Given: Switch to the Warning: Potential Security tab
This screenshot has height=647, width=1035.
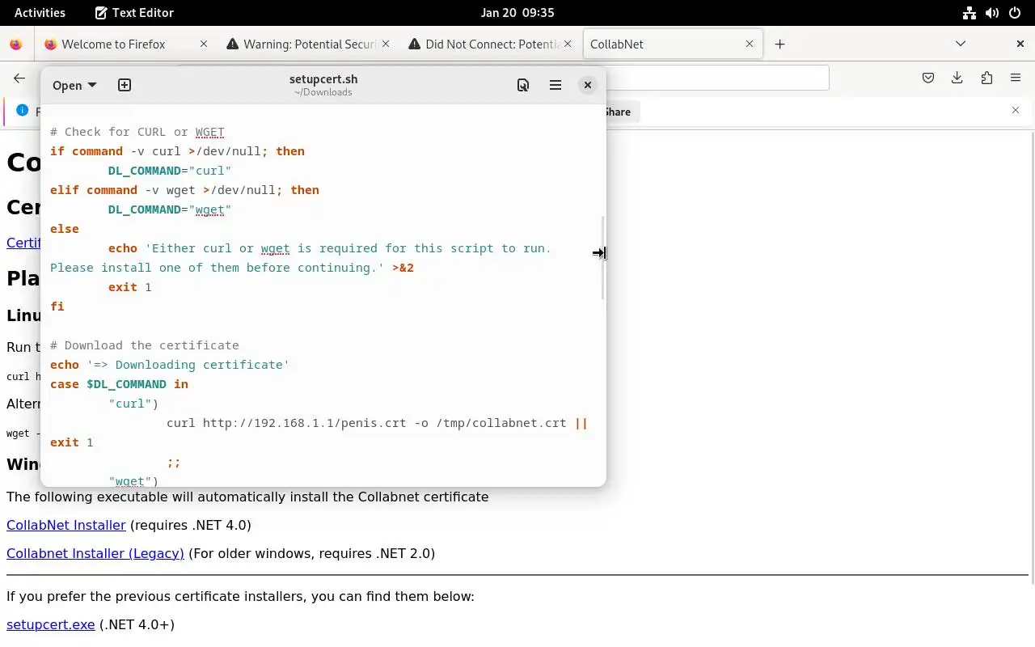Looking at the screenshot, I should pyautogui.click(x=310, y=44).
